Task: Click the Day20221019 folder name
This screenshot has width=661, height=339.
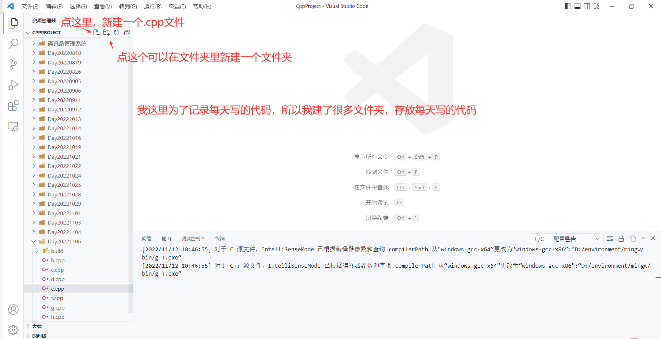Action: coord(64,147)
